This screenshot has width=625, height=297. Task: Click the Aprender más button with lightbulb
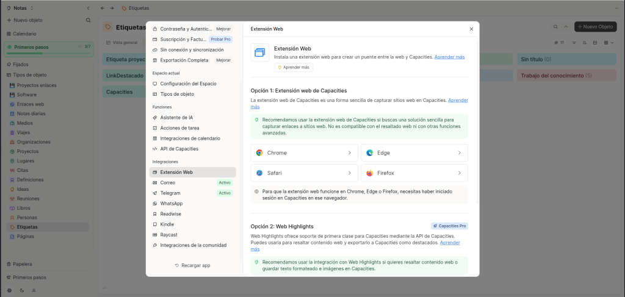294,67
